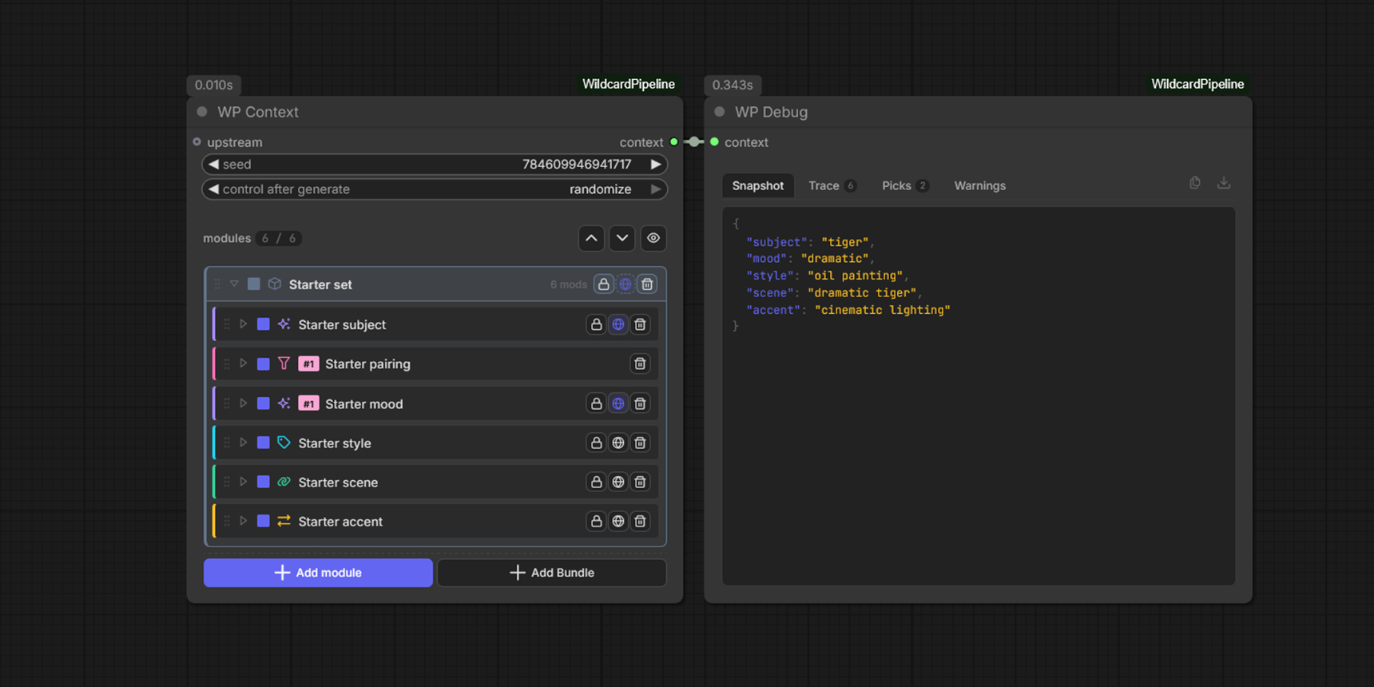Toggle globe icon on Starter accent
This screenshot has height=687, width=1374.
[618, 521]
